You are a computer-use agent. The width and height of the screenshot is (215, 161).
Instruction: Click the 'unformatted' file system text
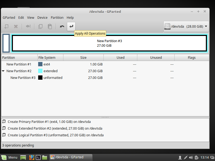[x=53, y=78]
